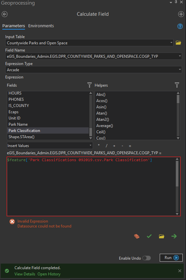Expand the Input Table dropdown
The image size is (186, 280).
[x=171, y=43]
